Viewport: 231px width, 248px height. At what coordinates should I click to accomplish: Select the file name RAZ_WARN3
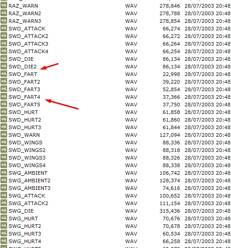tap(25, 21)
